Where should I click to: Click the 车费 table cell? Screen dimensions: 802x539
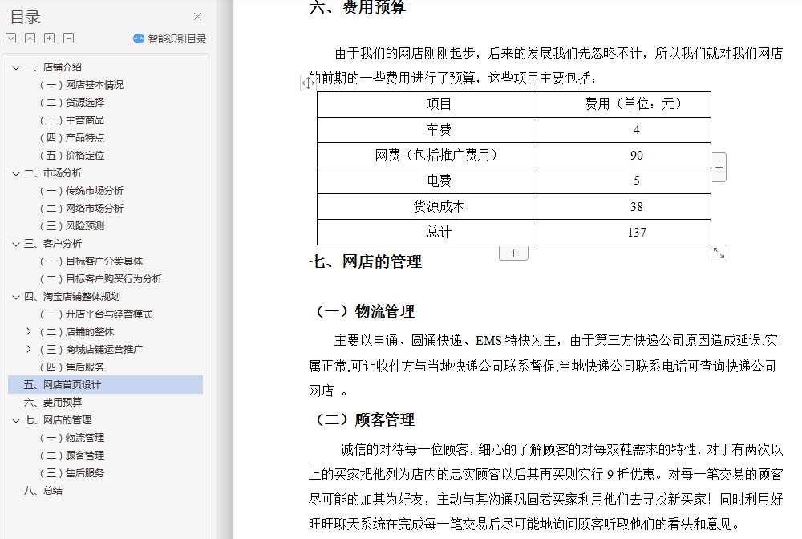point(427,130)
